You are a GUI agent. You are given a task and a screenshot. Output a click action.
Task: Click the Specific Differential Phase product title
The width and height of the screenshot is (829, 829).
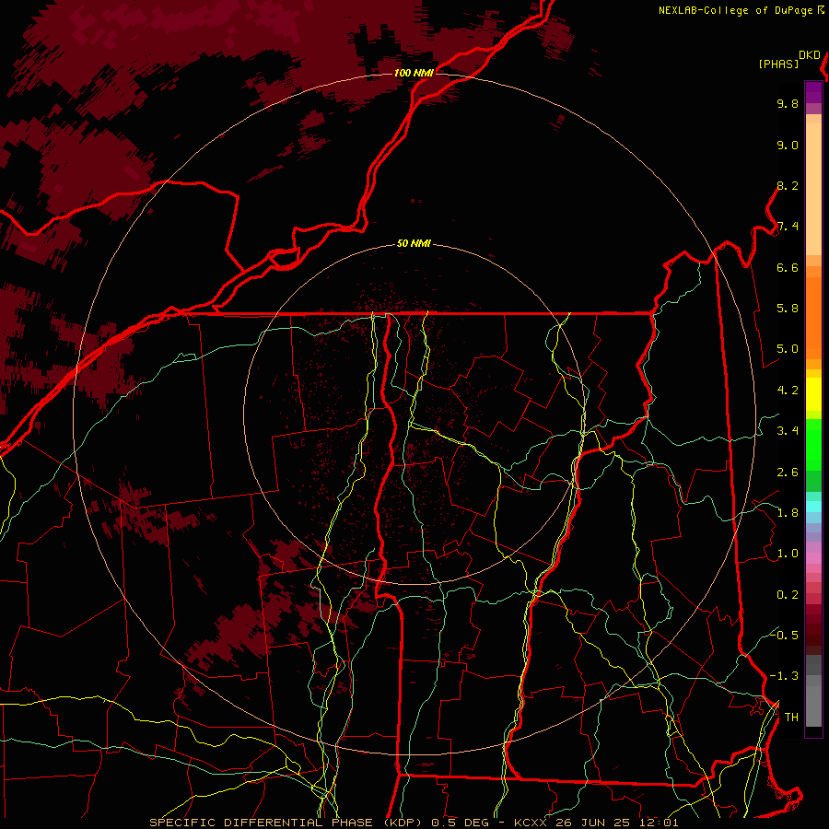pyautogui.click(x=286, y=823)
